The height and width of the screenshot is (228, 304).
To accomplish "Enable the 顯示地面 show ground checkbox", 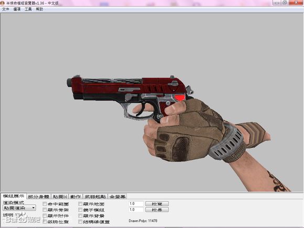I will click(80, 204).
